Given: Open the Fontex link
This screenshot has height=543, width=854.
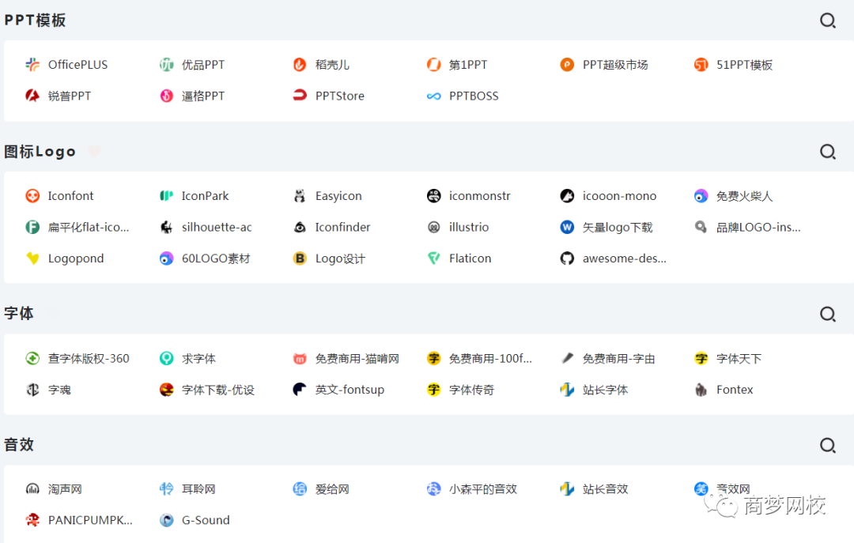Looking at the screenshot, I should 735,390.
